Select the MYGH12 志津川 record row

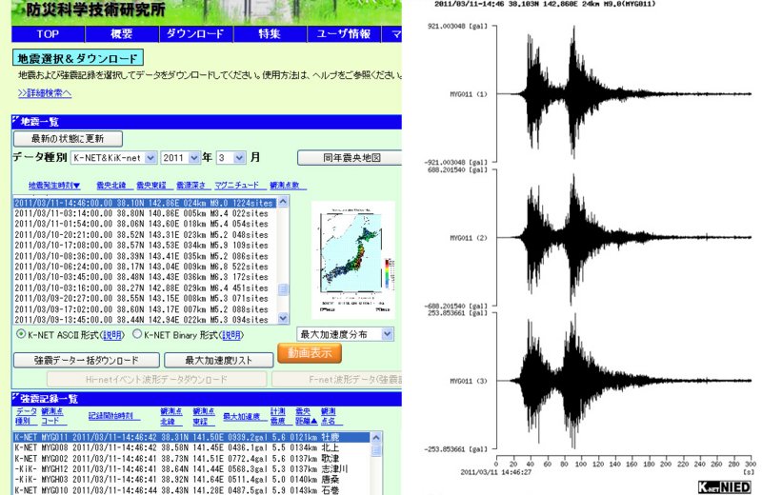tap(191, 468)
